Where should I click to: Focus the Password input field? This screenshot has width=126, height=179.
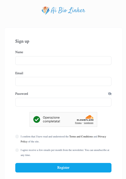coord(63,102)
